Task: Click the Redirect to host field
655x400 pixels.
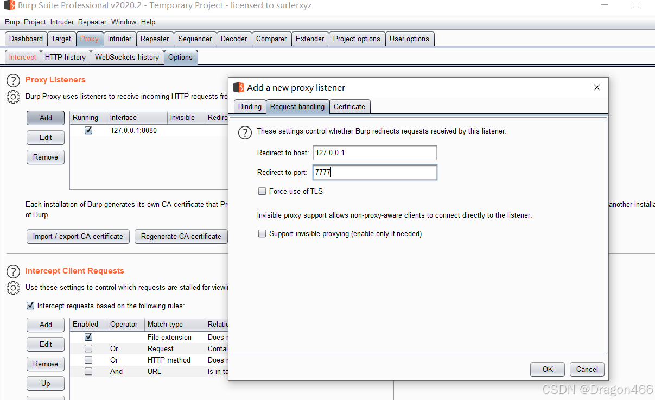Action: pyautogui.click(x=374, y=153)
